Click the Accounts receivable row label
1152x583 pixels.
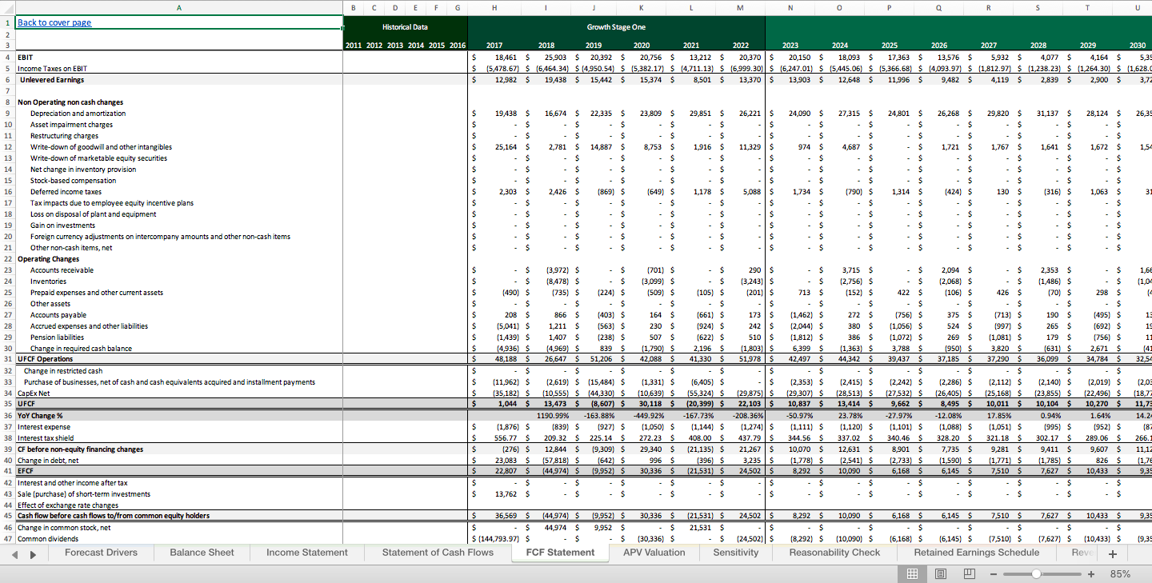coord(62,270)
